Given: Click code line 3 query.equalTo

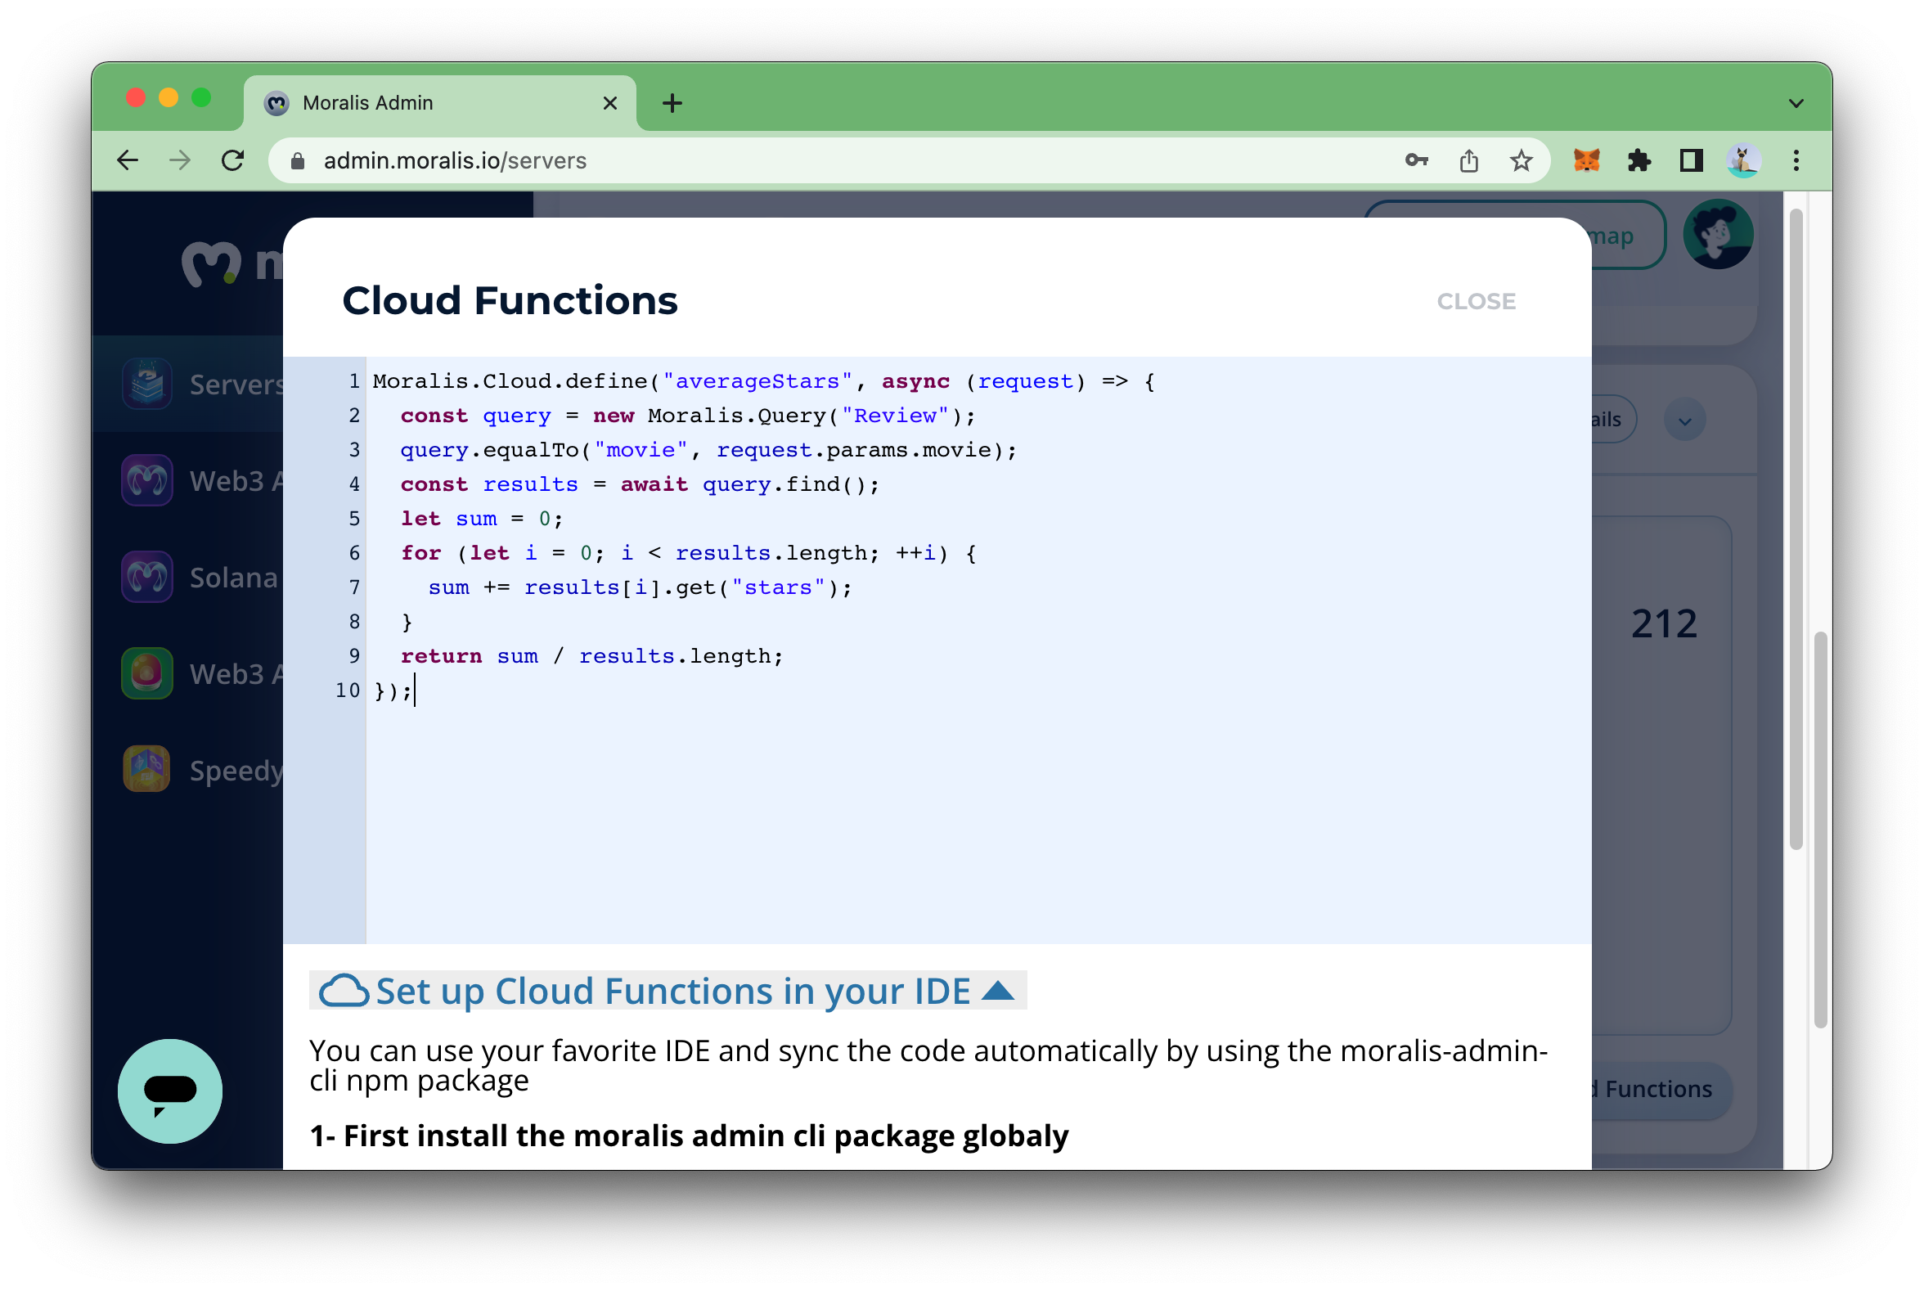Looking at the screenshot, I should [x=709, y=450].
